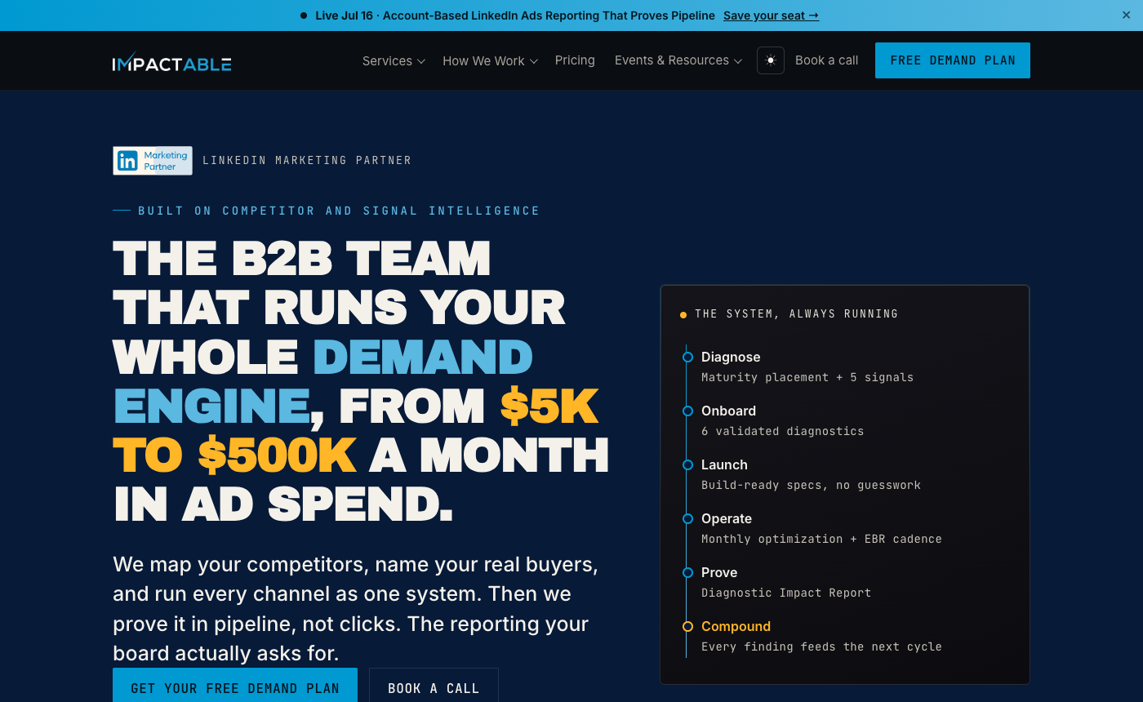Click the Onboard timeline circle marker
This screenshot has height=702, width=1143.
click(x=687, y=411)
